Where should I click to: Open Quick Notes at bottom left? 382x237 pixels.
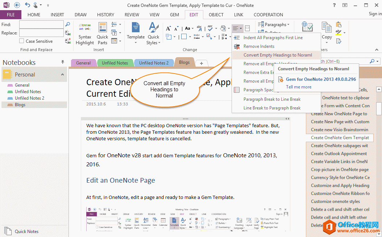click(26, 231)
